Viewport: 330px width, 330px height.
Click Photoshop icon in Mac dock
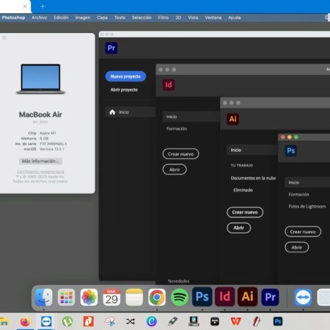click(x=202, y=297)
